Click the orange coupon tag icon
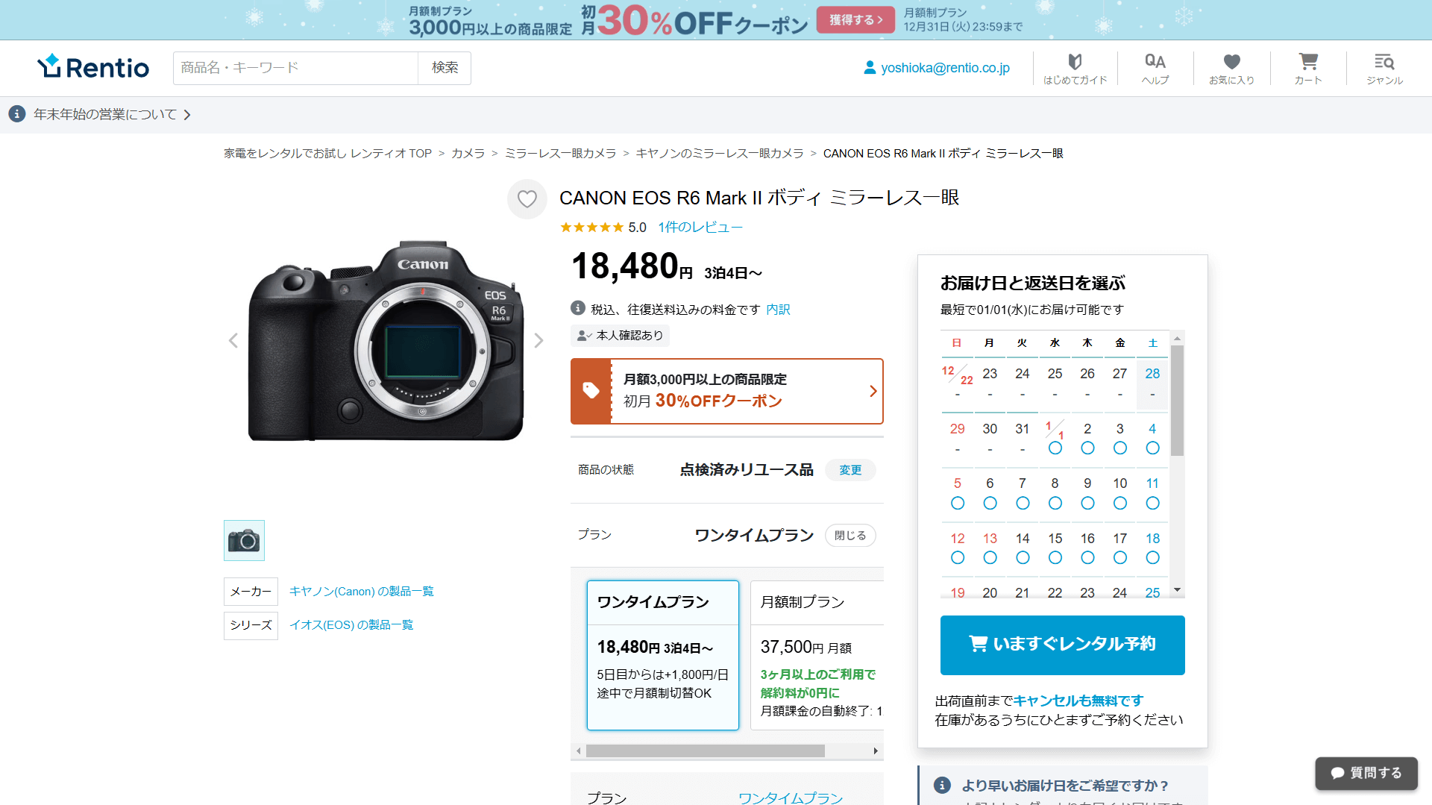This screenshot has height=805, width=1432. (591, 391)
